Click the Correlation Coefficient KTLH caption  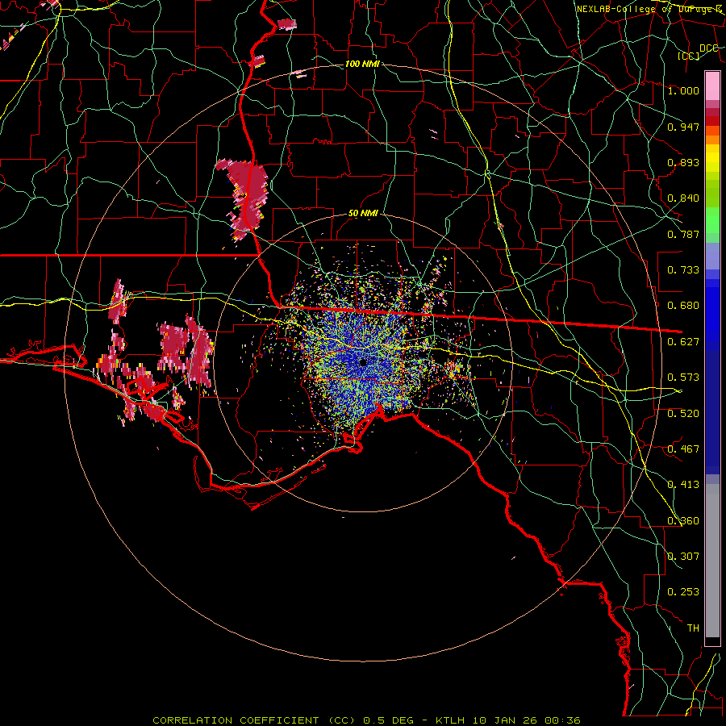366,720
